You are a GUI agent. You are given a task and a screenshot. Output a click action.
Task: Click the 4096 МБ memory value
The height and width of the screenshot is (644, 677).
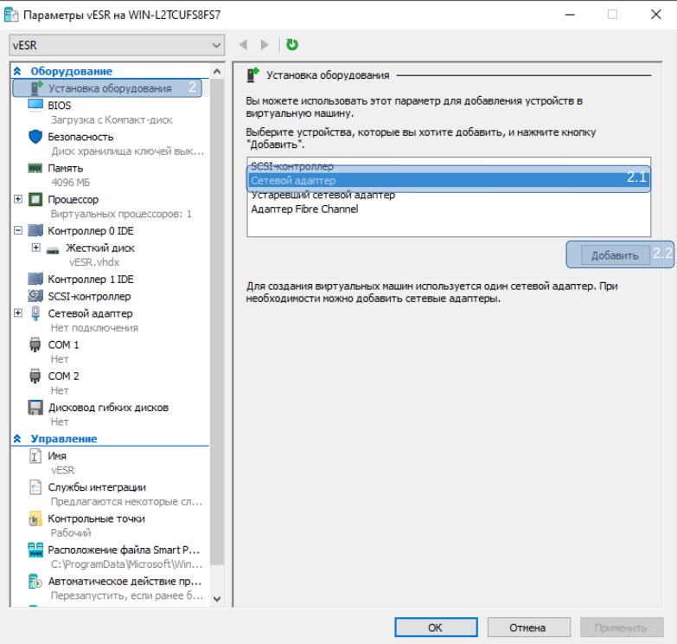pyautogui.click(x=70, y=183)
